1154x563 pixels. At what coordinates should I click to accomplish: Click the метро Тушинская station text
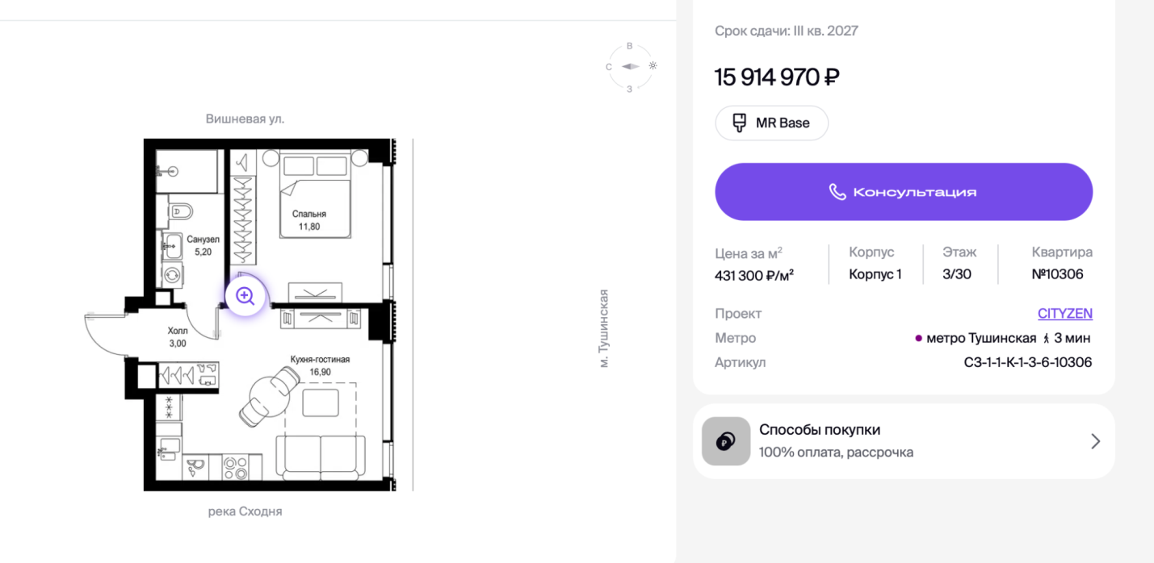tap(981, 338)
